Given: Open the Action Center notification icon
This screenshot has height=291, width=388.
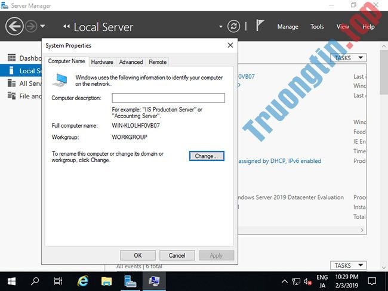Looking at the screenshot, I should pos(372,281).
